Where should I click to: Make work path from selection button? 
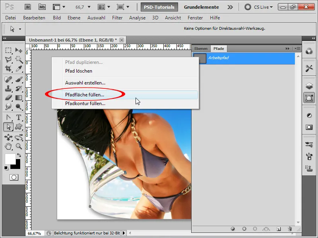click(x=266, y=229)
